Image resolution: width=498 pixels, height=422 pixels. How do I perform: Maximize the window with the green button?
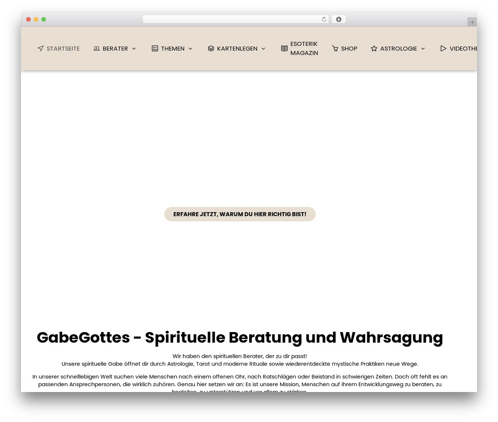pyautogui.click(x=44, y=19)
